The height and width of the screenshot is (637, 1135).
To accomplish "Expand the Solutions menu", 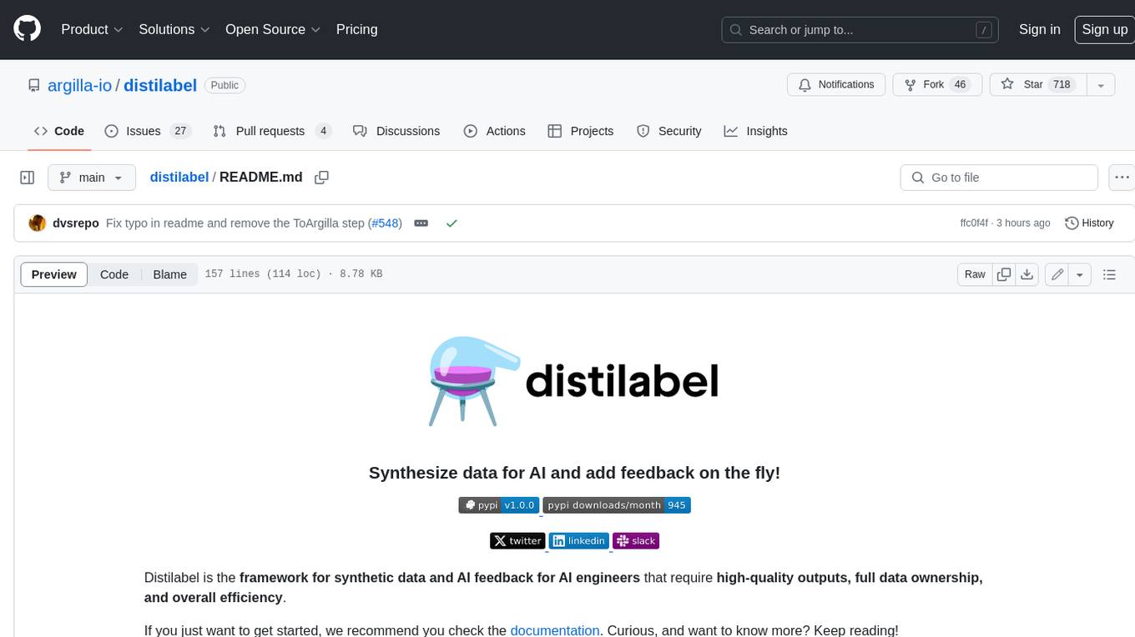I will point(174,29).
